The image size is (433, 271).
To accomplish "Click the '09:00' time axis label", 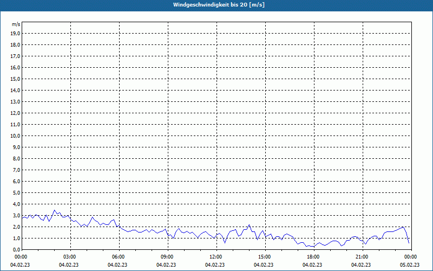I will 168,257.
